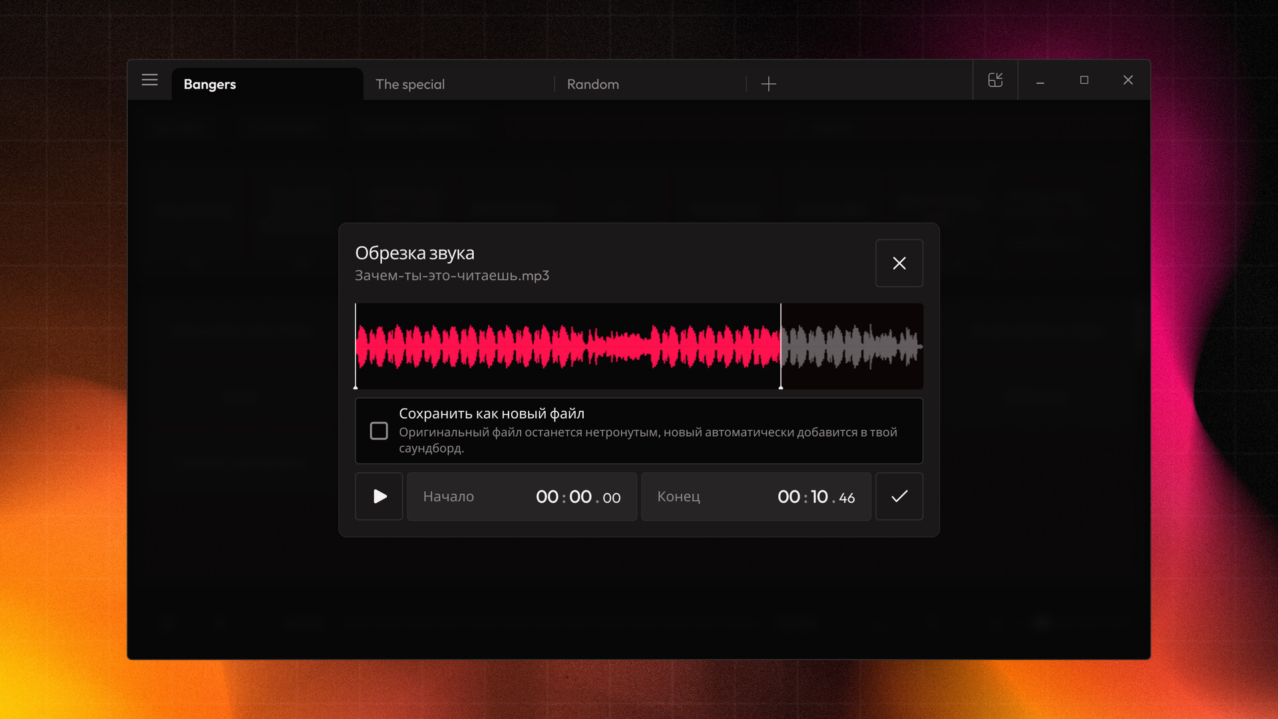Switch to the Random tab
This screenshot has width=1278, height=719.
(650, 84)
